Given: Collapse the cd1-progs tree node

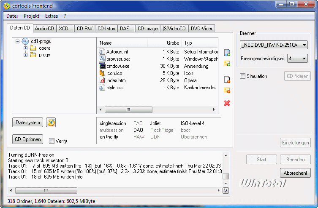Looking at the screenshot, I should click(x=18, y=41).
